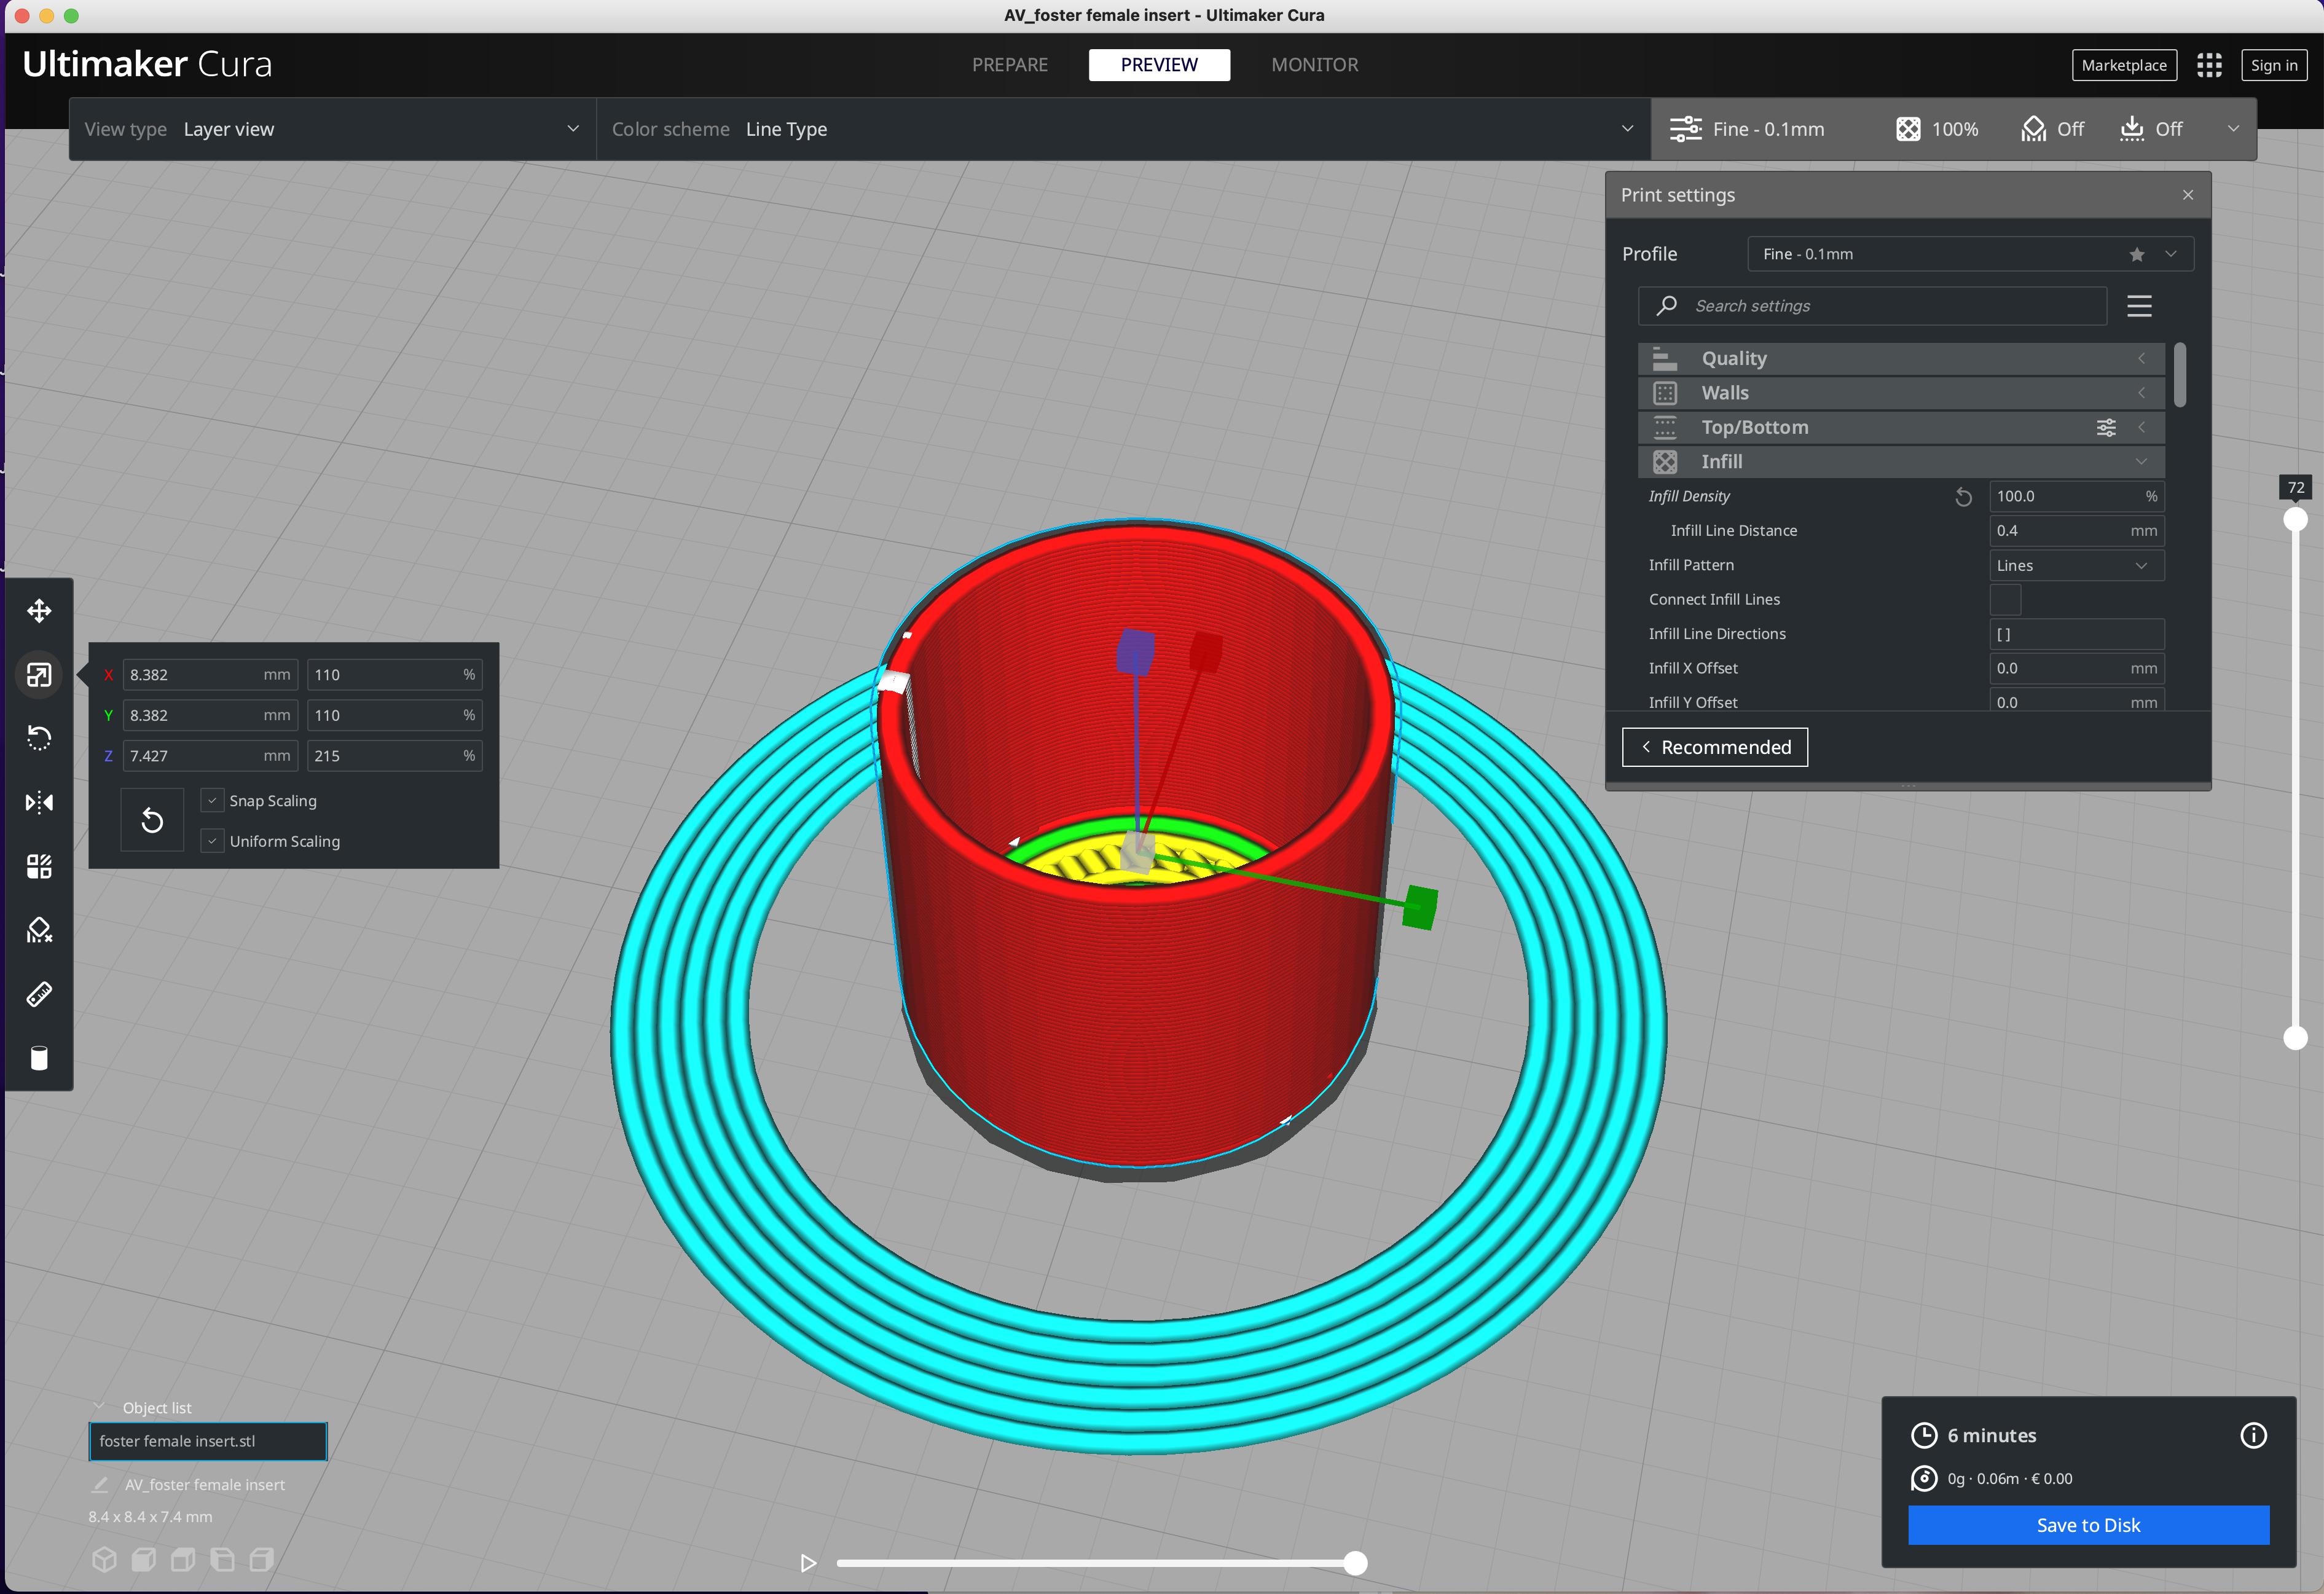The height and width of the screenshot is (1594, 2324).
Task: Click the Recommended button
Action: [1715, 747]
